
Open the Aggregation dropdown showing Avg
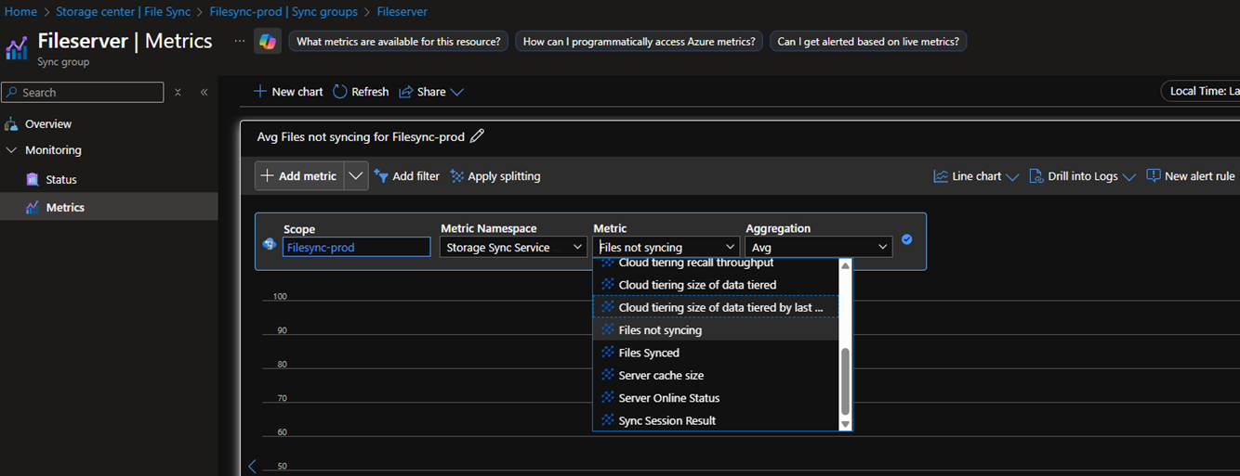pos(818,248)
